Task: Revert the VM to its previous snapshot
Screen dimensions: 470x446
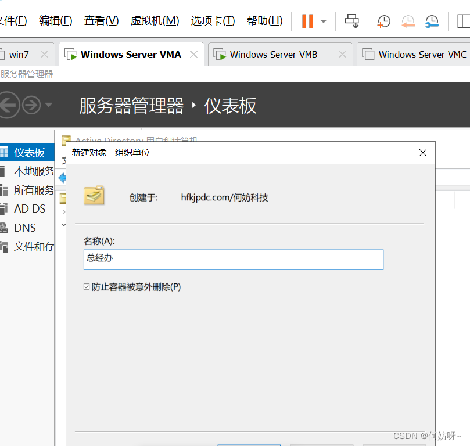Action: click(408, 21)
